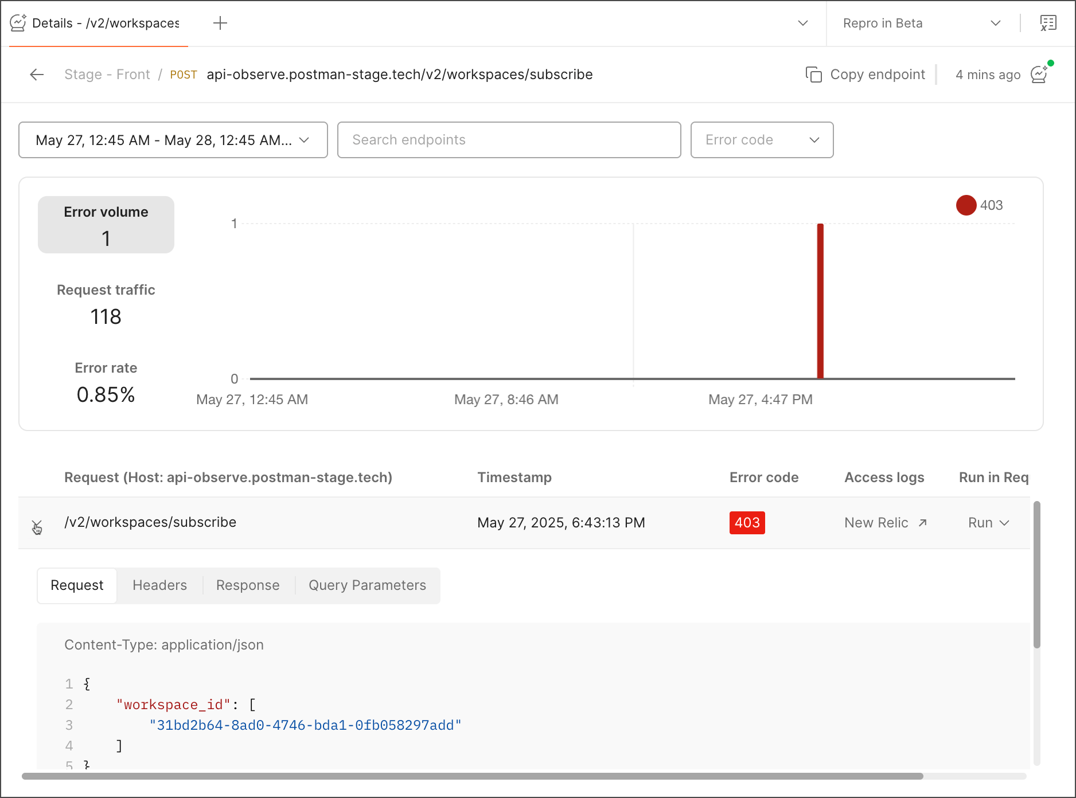This screenshot has height=798, width=1076.
Task: Toggle the 403 legend series marker
Action: point(966,205)
